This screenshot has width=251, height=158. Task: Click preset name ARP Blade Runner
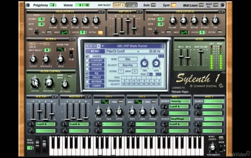(132, 46)
